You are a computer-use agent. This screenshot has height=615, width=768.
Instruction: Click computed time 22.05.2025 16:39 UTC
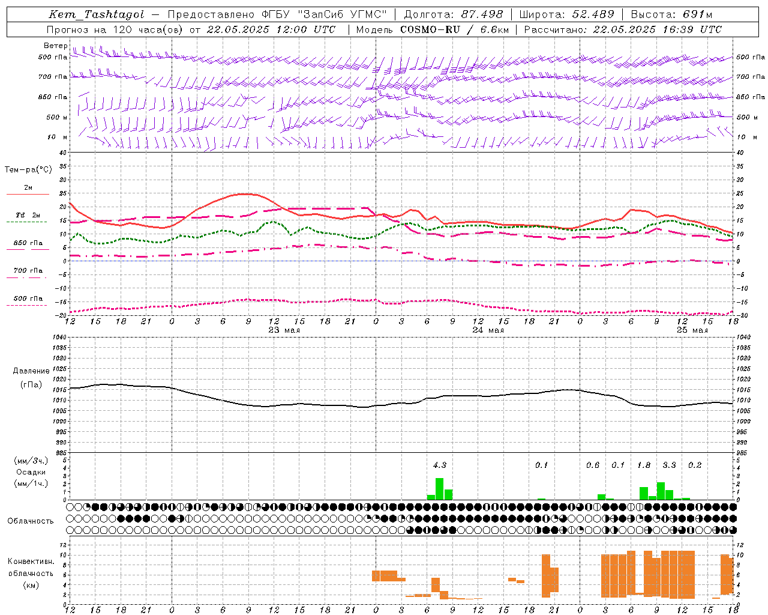point(658,29)
